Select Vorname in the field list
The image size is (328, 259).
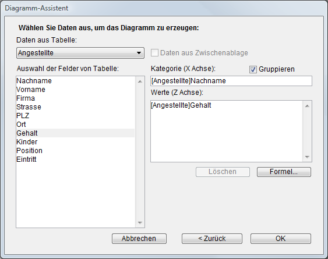[x=76, y=90]
